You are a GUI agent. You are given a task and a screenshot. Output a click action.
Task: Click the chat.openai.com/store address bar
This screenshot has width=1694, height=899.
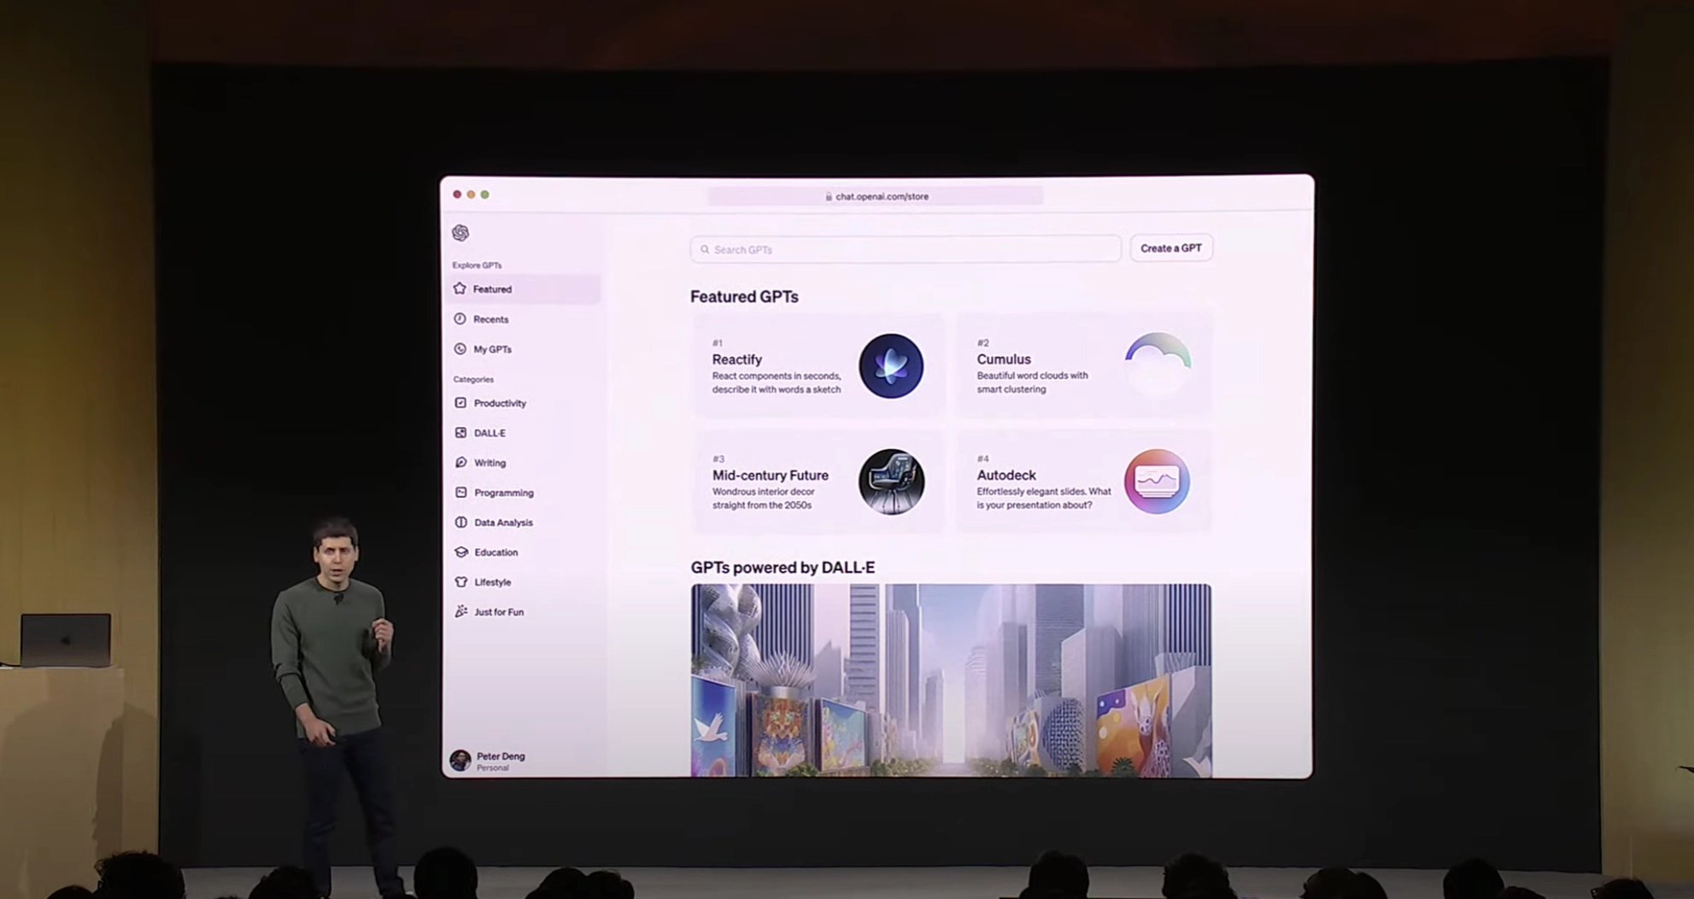coord(876,196)
